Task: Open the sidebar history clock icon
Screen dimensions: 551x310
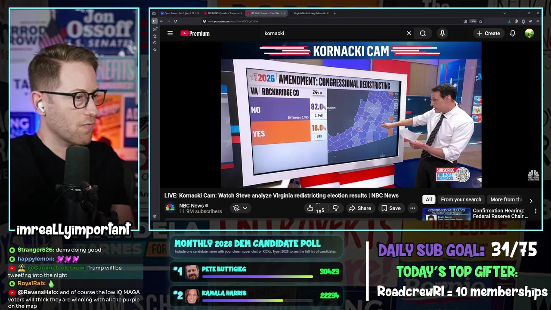Action: pyautogui.click(x=155, y=43)
